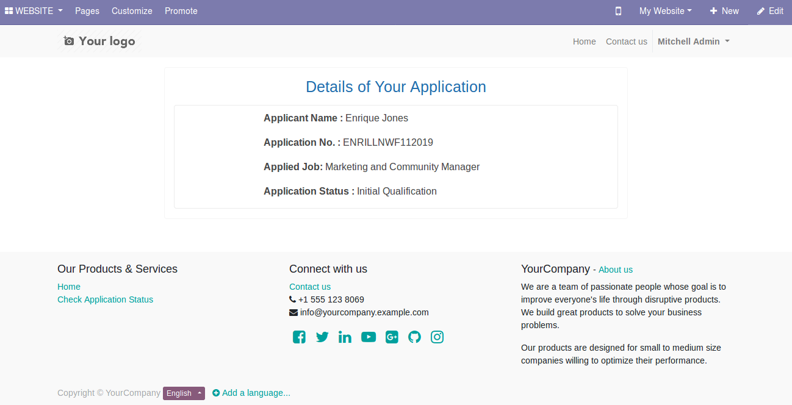This screenshot has height=405, width=792.
Task: Open the Instagram social icon
Action: click(437, 337)
